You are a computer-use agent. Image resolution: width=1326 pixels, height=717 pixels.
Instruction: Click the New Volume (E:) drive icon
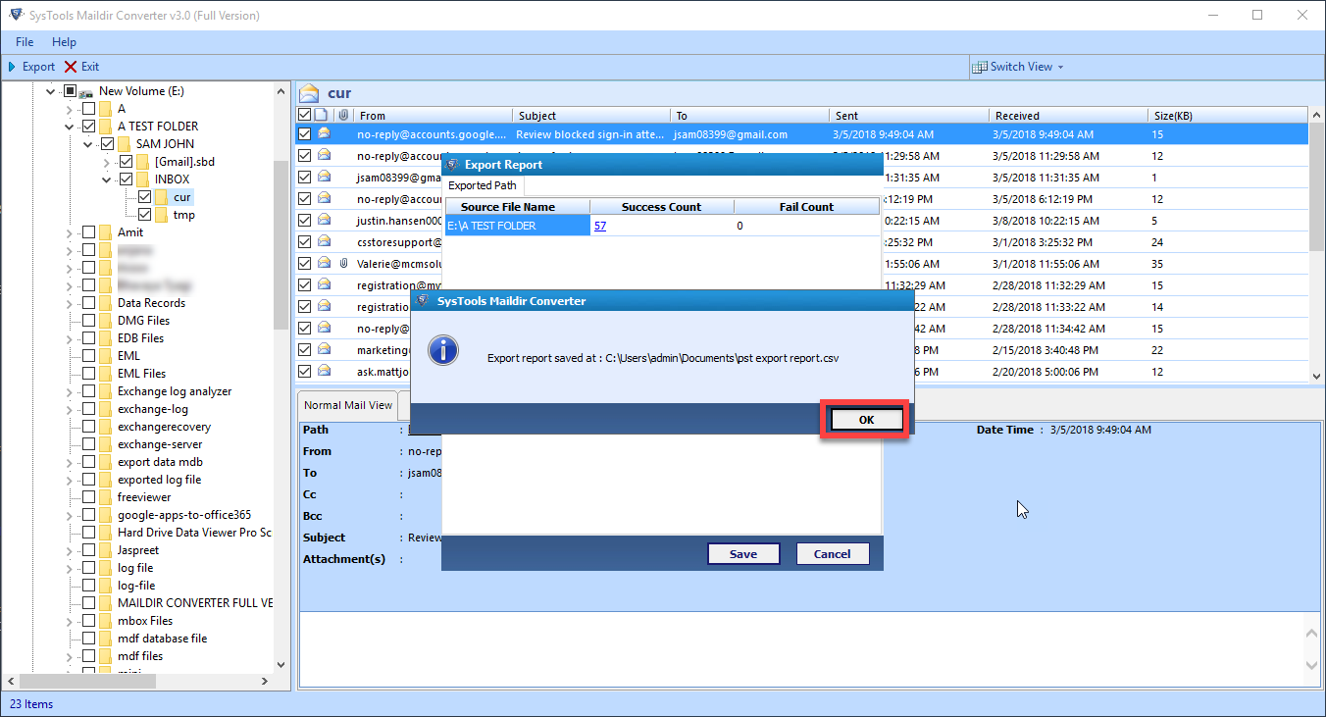coord(87,91)
